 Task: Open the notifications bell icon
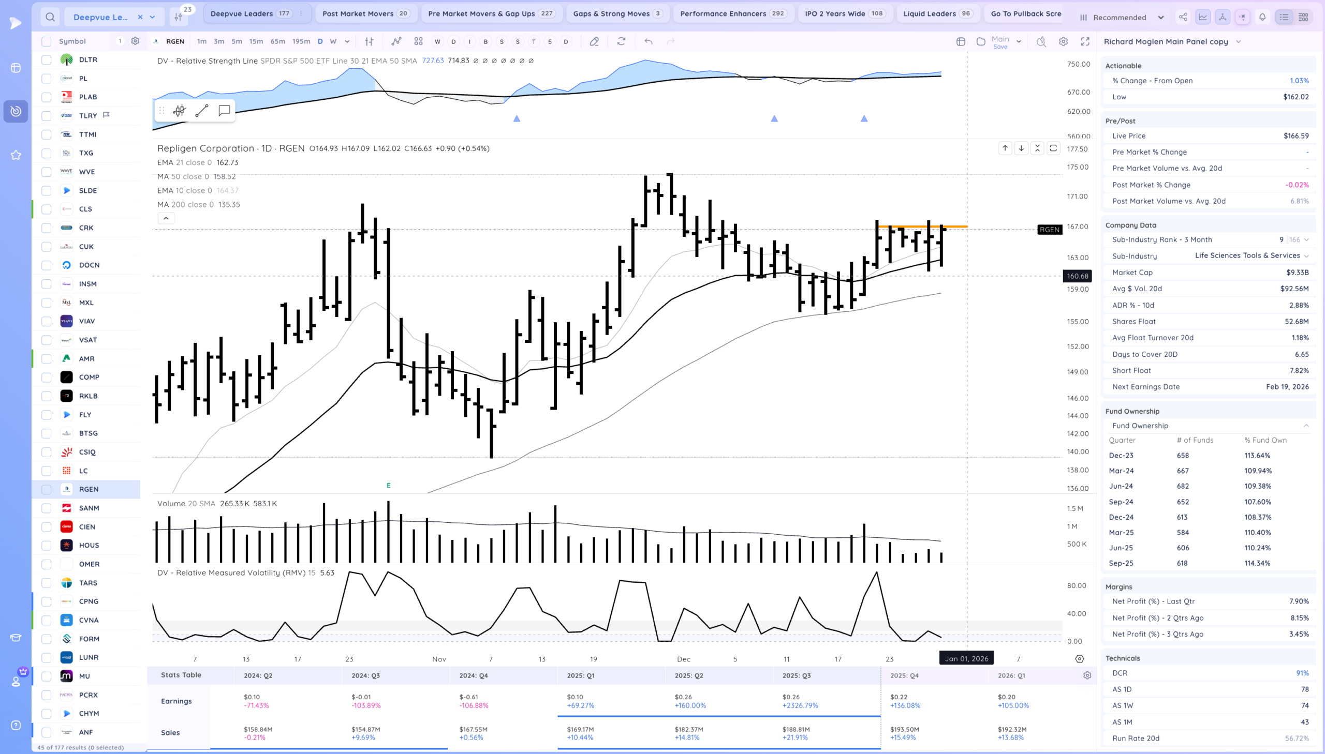point(1262,17)
